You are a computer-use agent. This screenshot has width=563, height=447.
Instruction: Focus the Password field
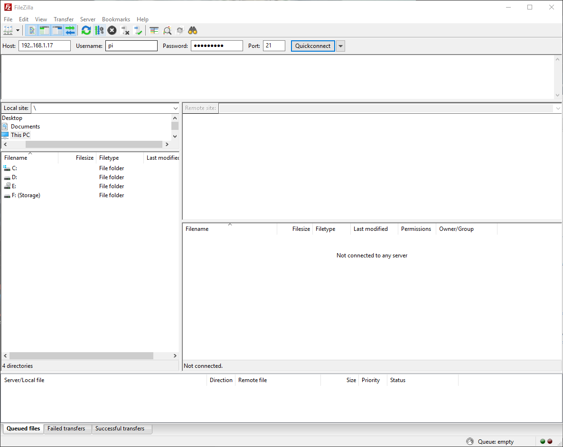217,46
